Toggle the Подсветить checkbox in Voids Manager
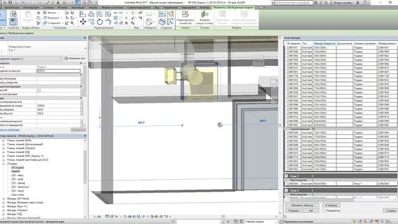The height and width of the screenshot is (224, 398). [x=324, y=210]
